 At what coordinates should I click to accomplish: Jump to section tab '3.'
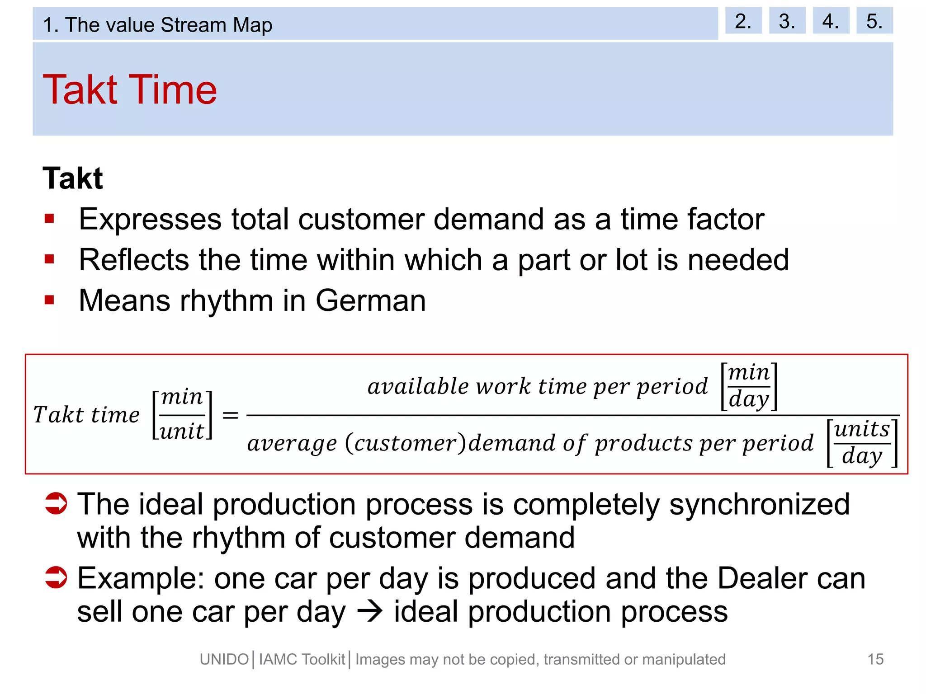tap(787, 21)
